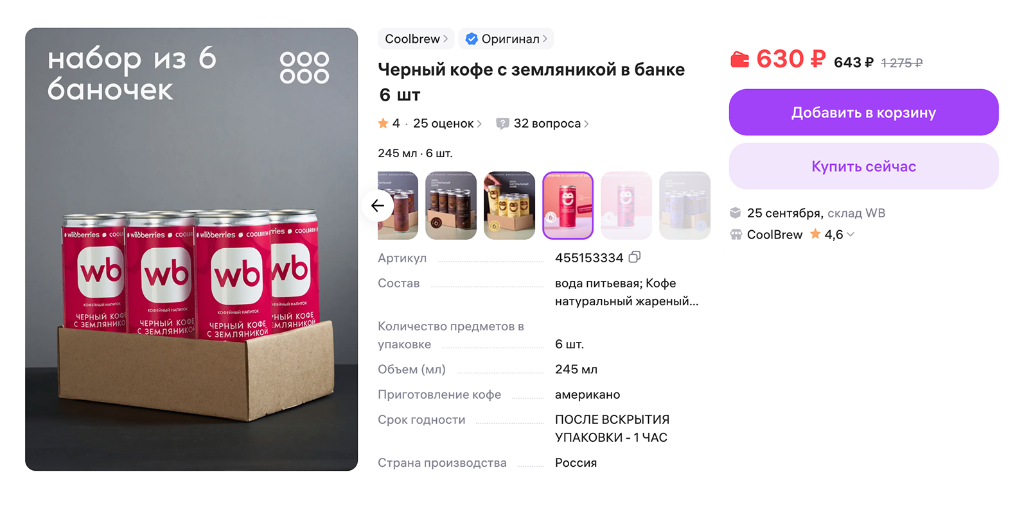Click the red wallet price icon
Screen dimensions: 1024x506
click(740, 60)
